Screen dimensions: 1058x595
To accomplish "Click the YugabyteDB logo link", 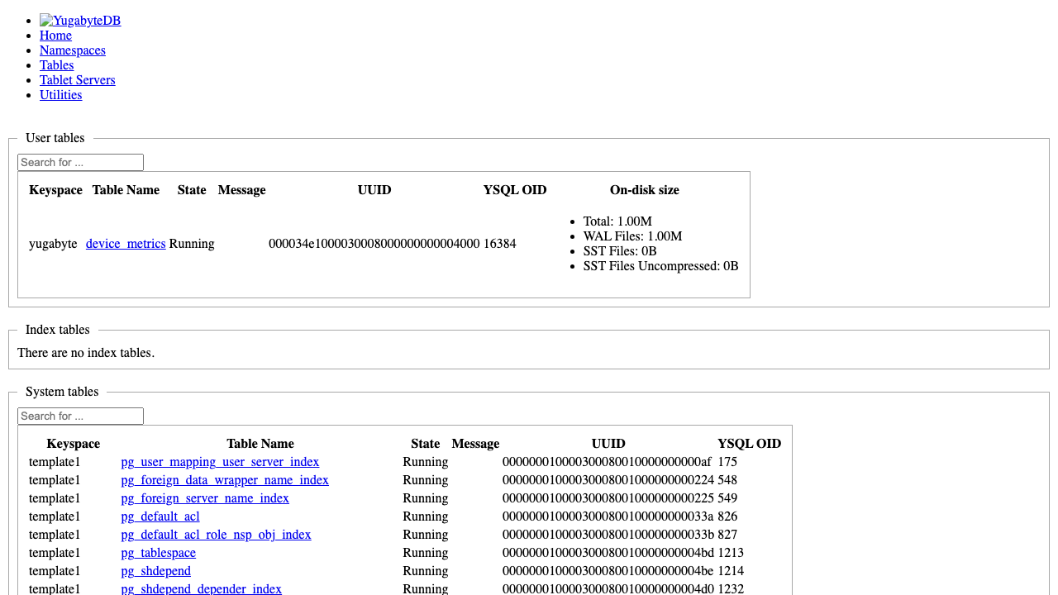I will [80, 21].
